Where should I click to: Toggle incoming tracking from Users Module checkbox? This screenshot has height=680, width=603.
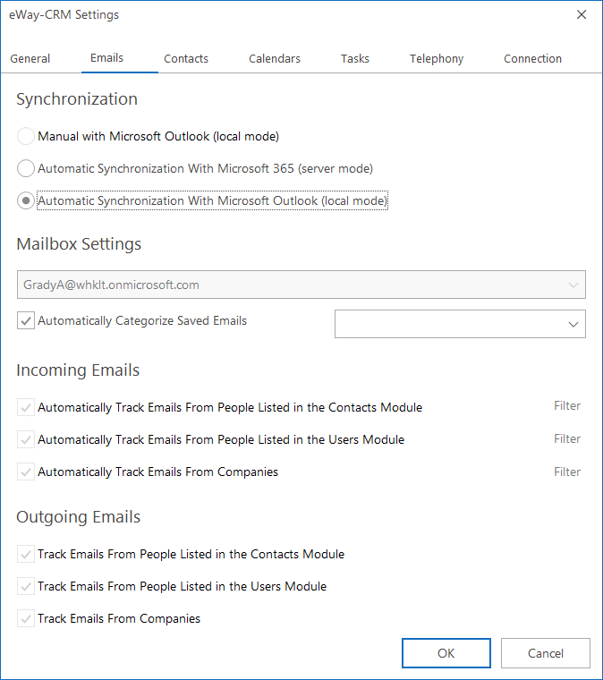[x=26, y=439]
